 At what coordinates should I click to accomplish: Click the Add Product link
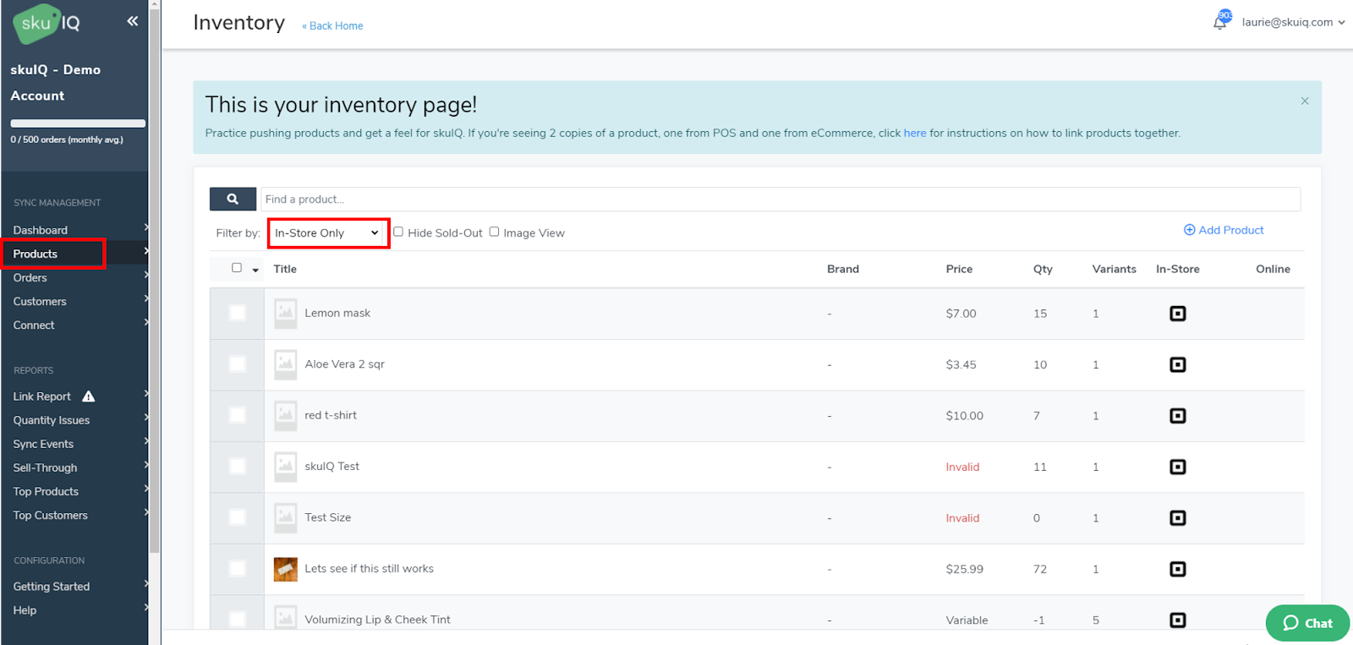pos(1224,230)
